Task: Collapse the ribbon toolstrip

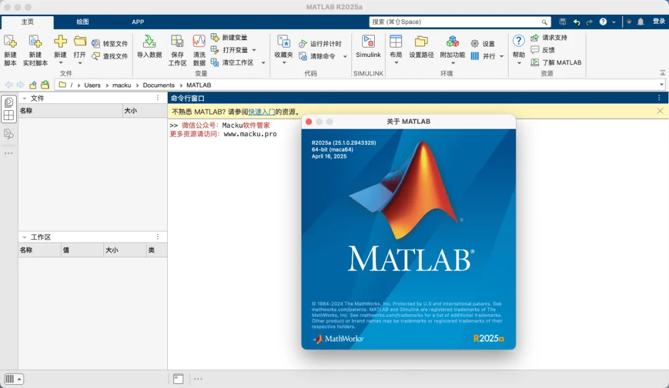Action: [662, 73]
